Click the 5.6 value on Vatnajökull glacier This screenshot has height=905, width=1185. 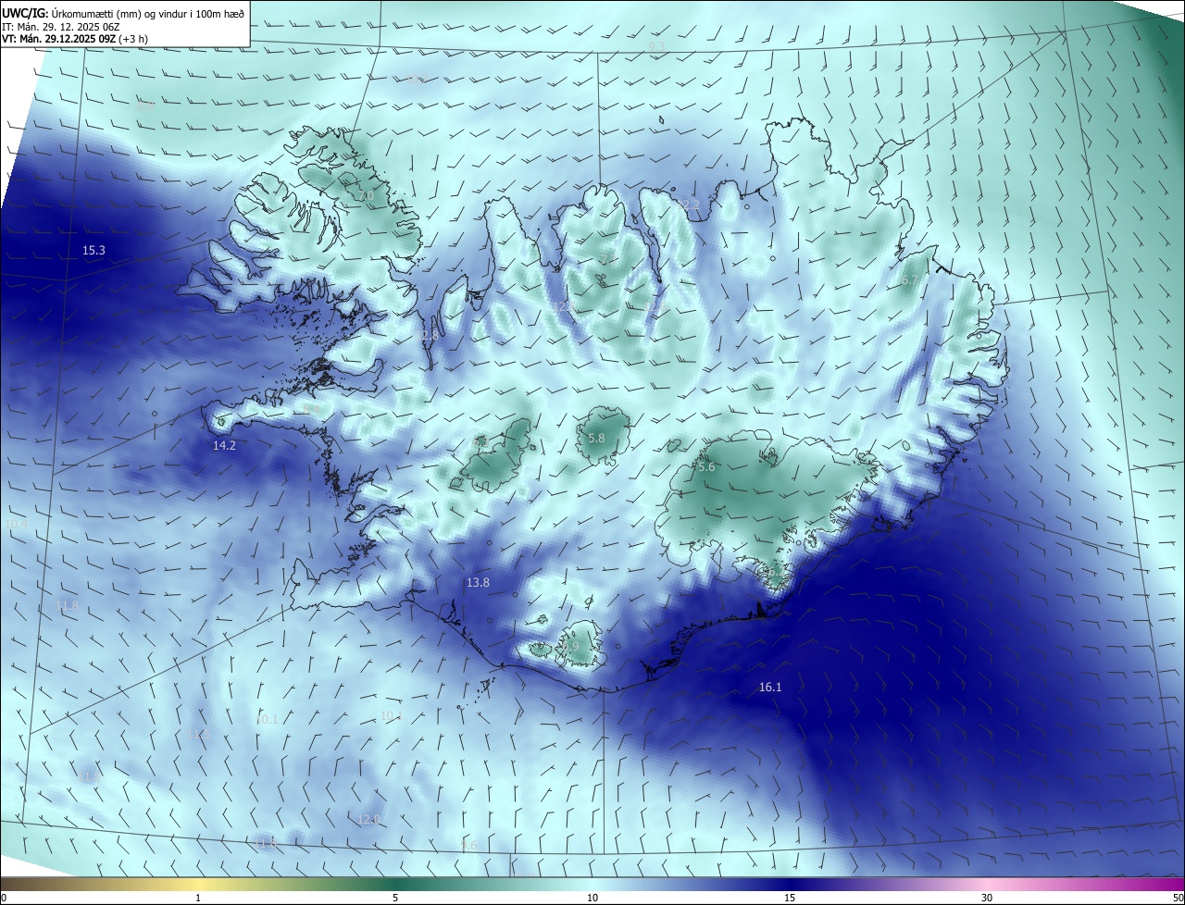pos(706,467)
